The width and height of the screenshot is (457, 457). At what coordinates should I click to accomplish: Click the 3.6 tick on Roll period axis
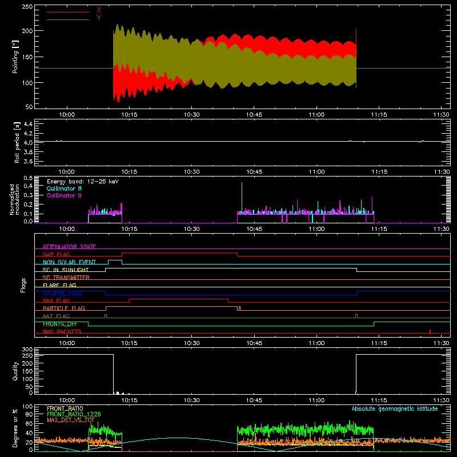click(x=28, y=161)
